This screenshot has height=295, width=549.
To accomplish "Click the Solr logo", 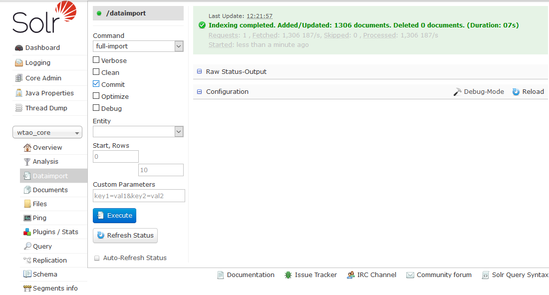I will [x=44, y=17].
